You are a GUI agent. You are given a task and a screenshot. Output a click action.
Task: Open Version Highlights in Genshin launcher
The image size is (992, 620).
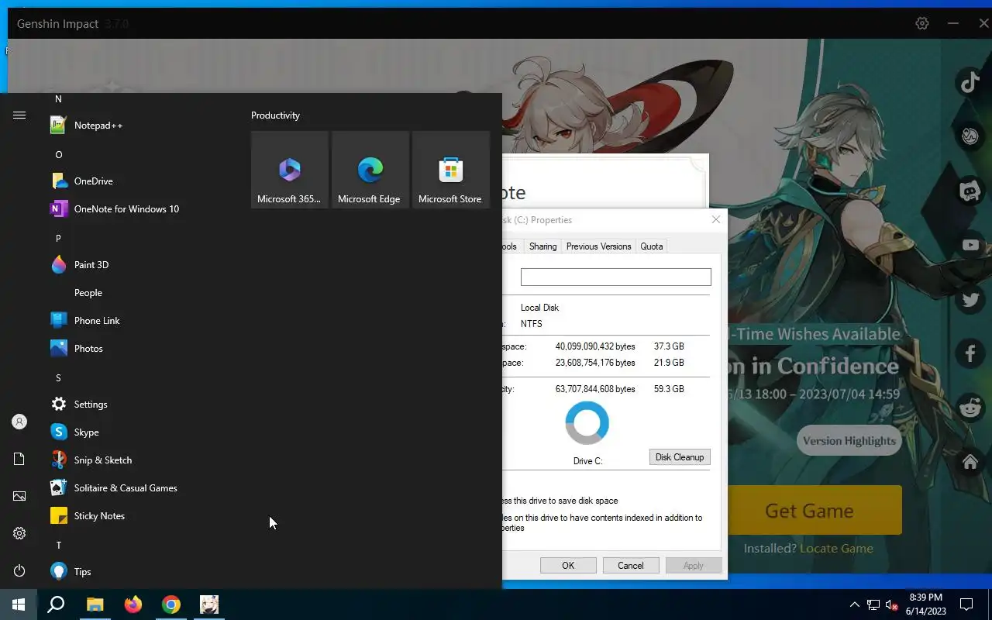tap(849, 441)
